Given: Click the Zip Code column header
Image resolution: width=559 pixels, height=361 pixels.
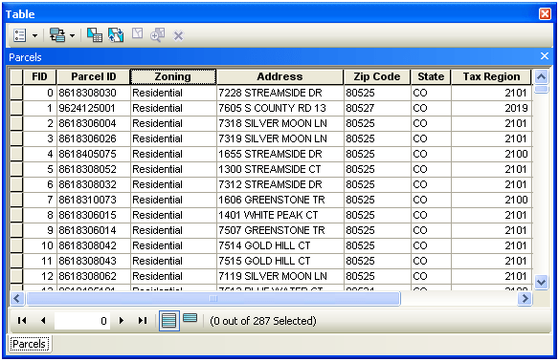Looking at the screenshot, I should (377, 76).
